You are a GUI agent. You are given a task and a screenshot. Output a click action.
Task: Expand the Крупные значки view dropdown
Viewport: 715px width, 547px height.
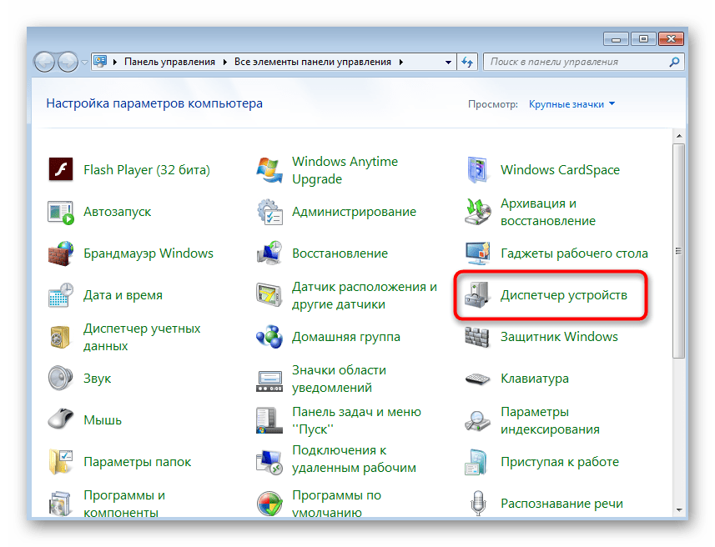point(612,104)
